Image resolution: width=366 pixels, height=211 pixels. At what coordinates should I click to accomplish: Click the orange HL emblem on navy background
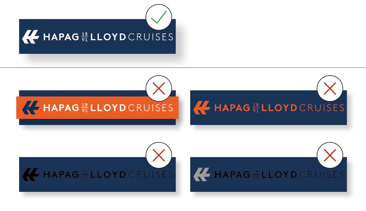pyautogui.click(x=202, y=108)
